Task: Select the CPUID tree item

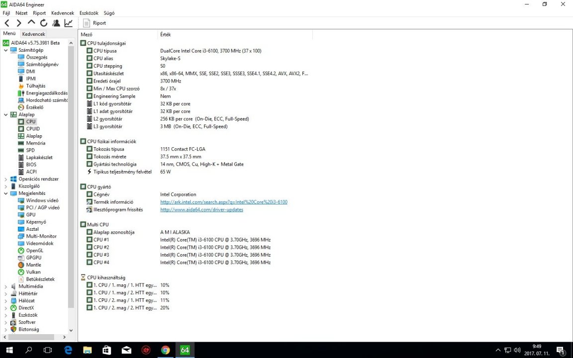Action: 33,129
